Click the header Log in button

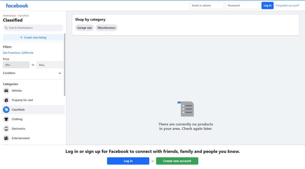coord(267,5)
